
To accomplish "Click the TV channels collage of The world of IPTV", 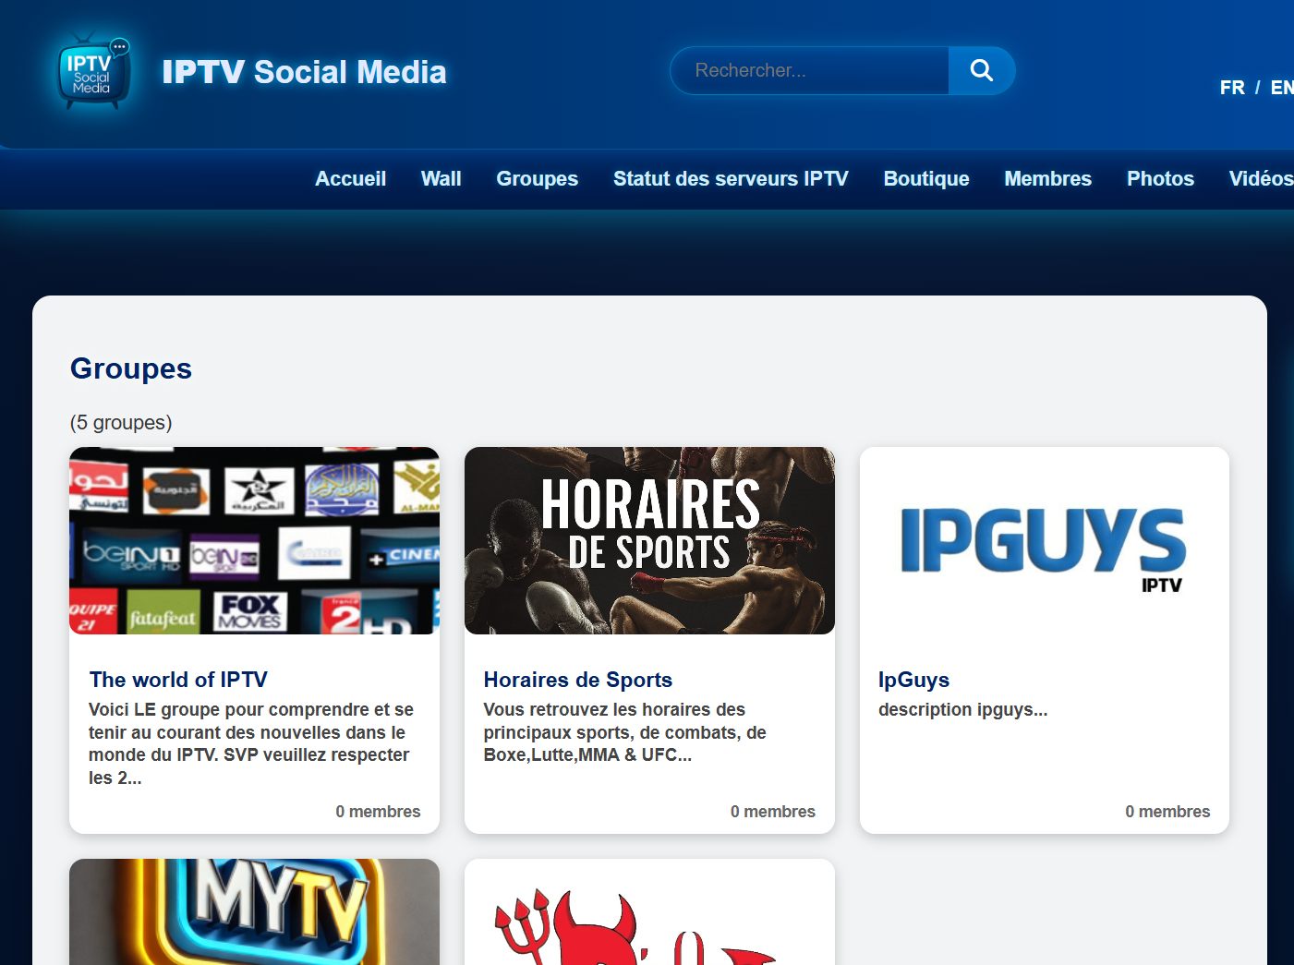I will tap(254, 540).
